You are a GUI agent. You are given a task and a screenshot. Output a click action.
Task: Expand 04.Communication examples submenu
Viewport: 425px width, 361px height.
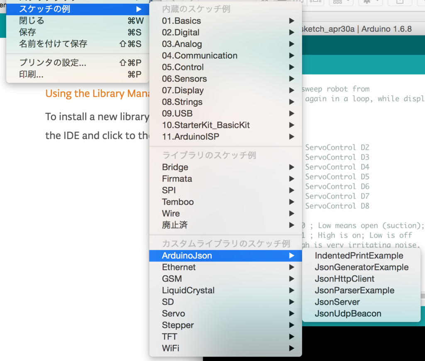(x=225, y=56)
